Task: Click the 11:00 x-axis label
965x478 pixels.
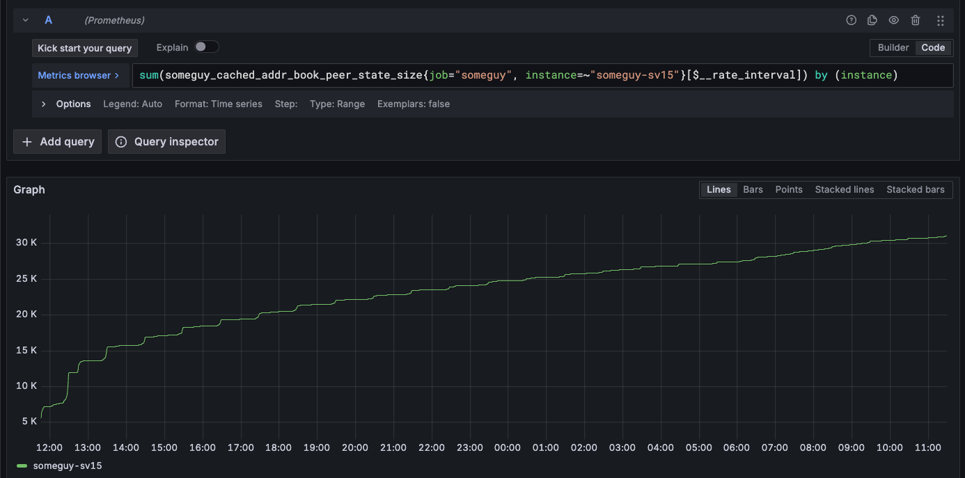Action: tap(927, 447)
